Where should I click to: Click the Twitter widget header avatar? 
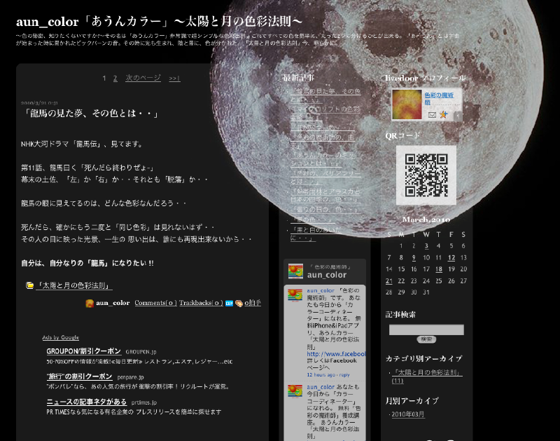295,271
